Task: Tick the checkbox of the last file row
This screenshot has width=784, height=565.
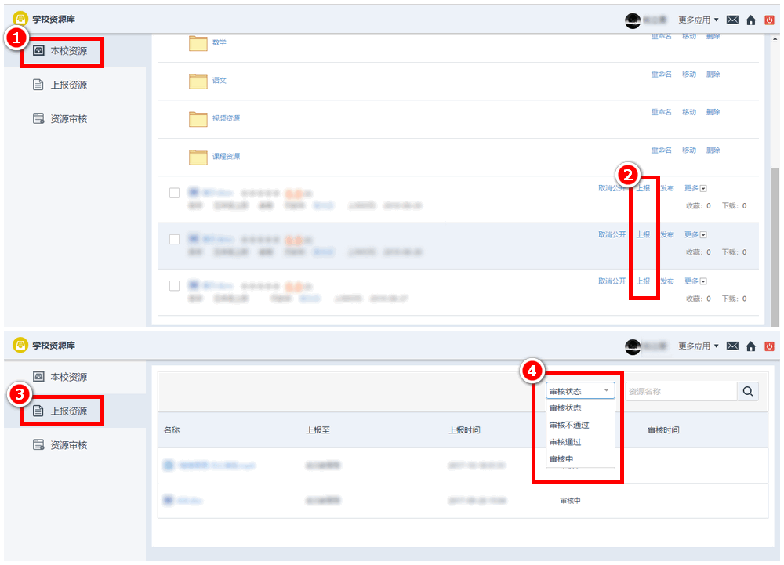Action: pos(175,285)
